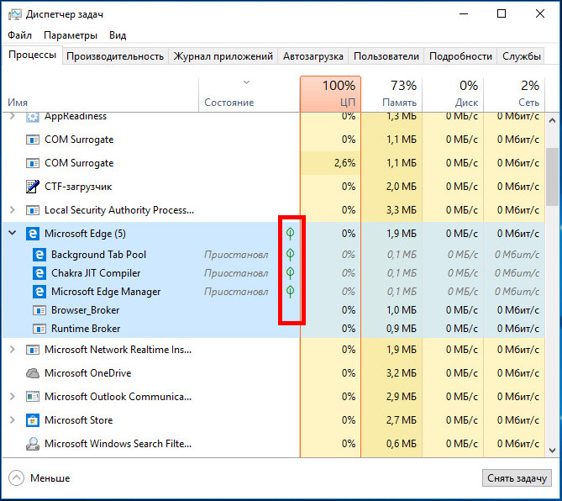
Task: Sort by the Имя column header
Action: coord(100,94)
